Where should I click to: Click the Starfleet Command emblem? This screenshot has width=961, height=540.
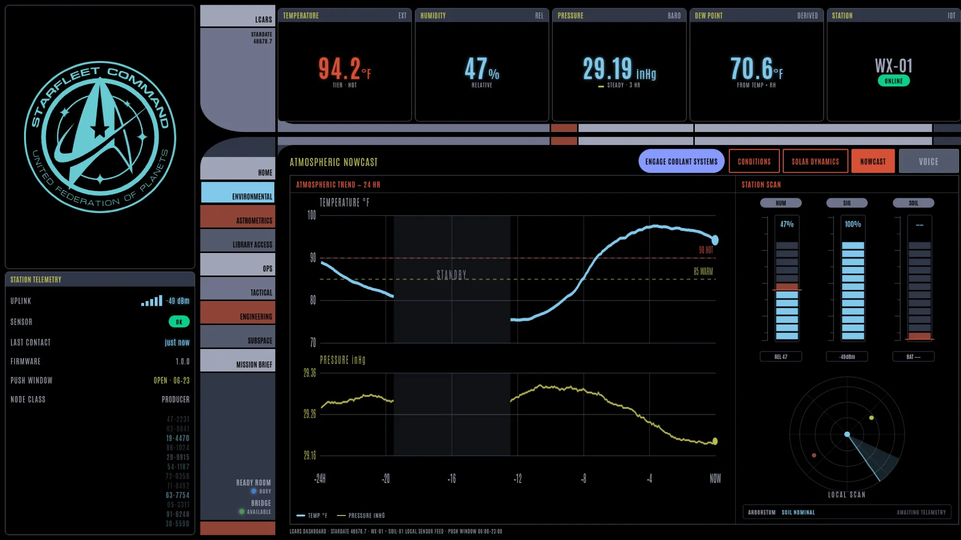tap(100, 137)
